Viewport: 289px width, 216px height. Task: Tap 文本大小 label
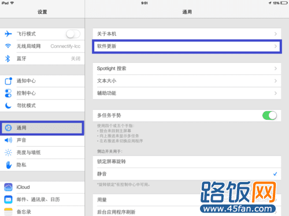(106, 81)
